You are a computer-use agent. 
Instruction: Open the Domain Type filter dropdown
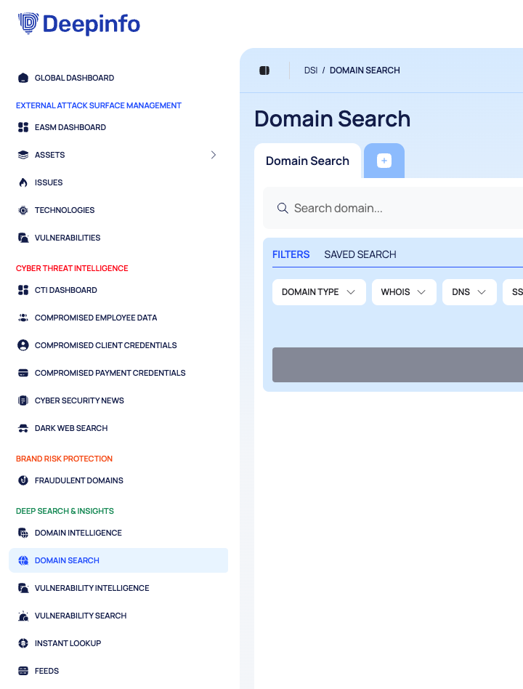point(319,292)
